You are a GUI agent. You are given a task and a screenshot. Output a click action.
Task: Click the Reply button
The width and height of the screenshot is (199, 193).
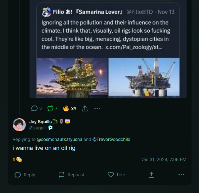click(25, 175)
